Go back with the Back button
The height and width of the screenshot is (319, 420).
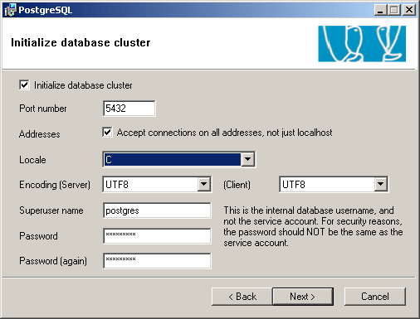[242, 297]
